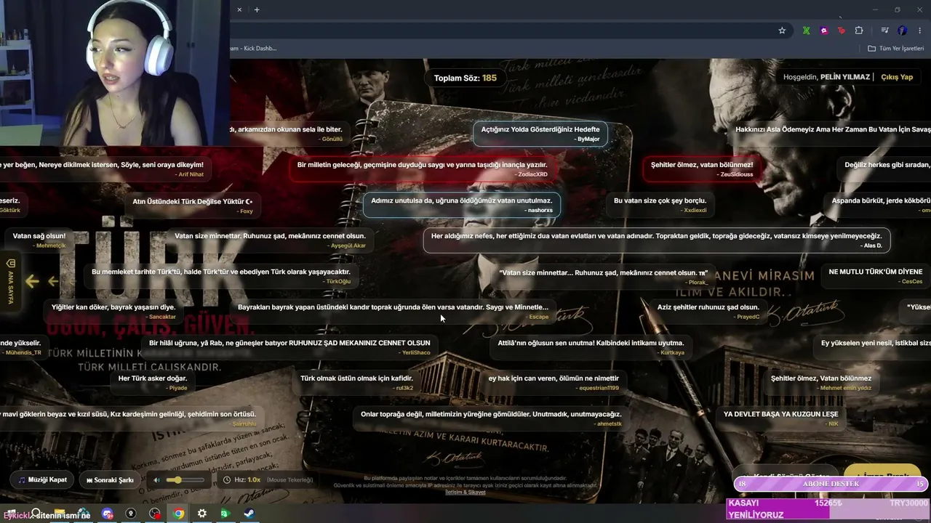Click the PELİN YILMAZ username
The width and height of the screenshot is (931, 523).
(x=845, y=77)
